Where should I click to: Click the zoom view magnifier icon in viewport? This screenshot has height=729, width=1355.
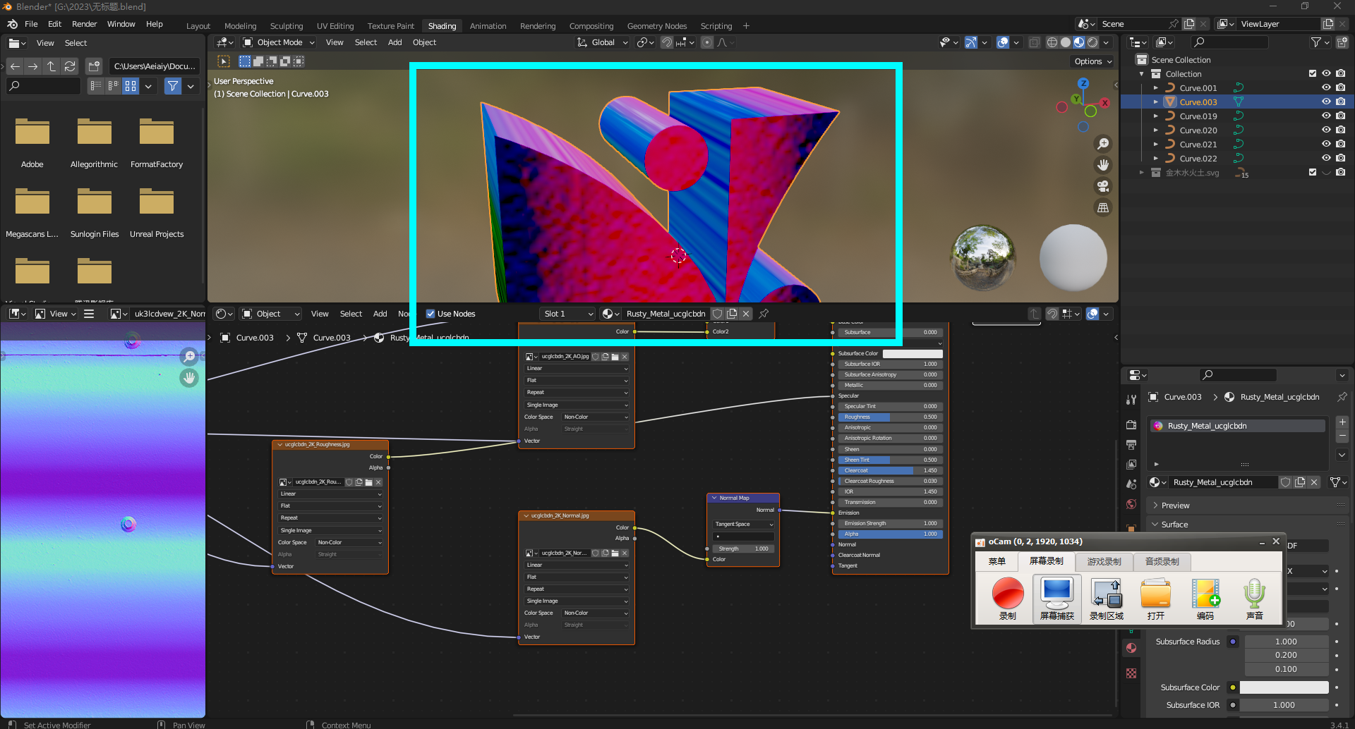1102,144
